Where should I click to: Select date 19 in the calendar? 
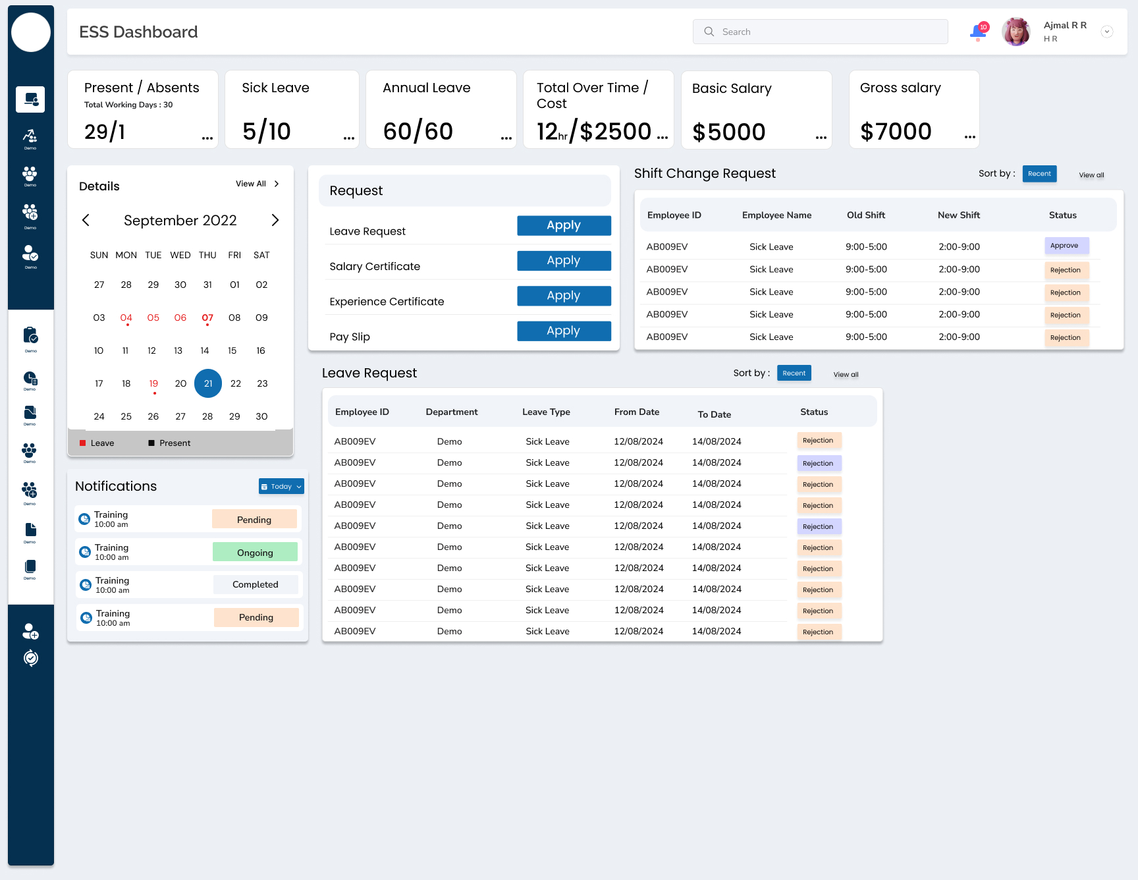click(153, 383)
